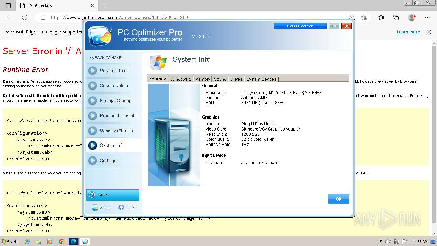This screenshot has width=437, height=246.
Task: Minimize the PC Optimizer Pro window
Action: pos(334,26)
